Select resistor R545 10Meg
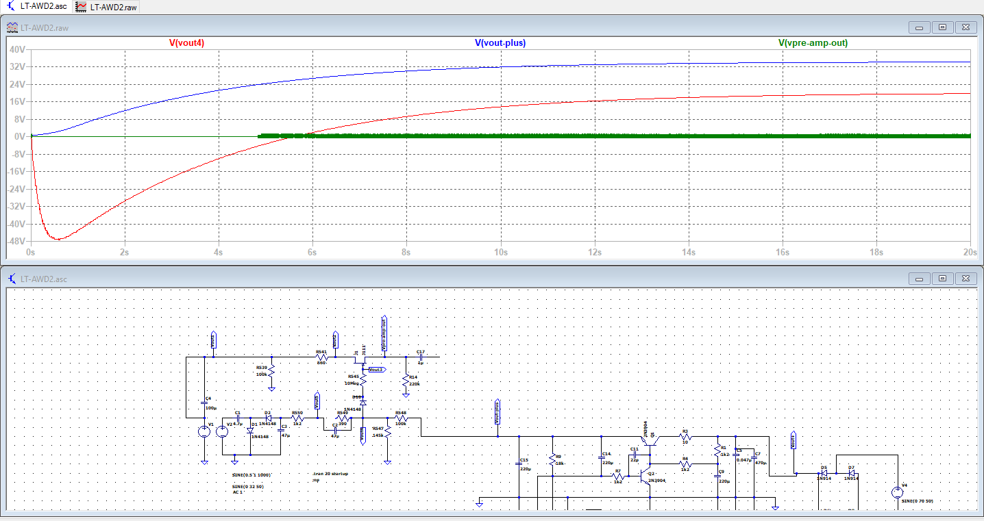The image size is (984, 521). tap(363, 381)
